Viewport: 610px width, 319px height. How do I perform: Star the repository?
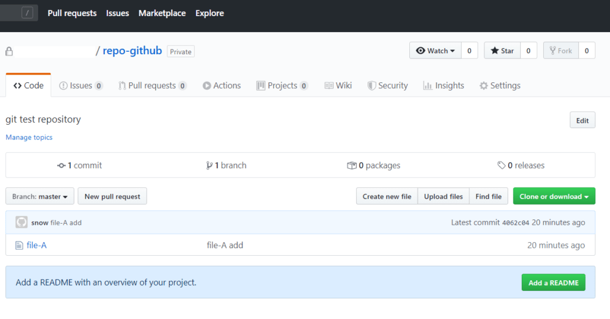pyautogui.click(x=502, y=51)
